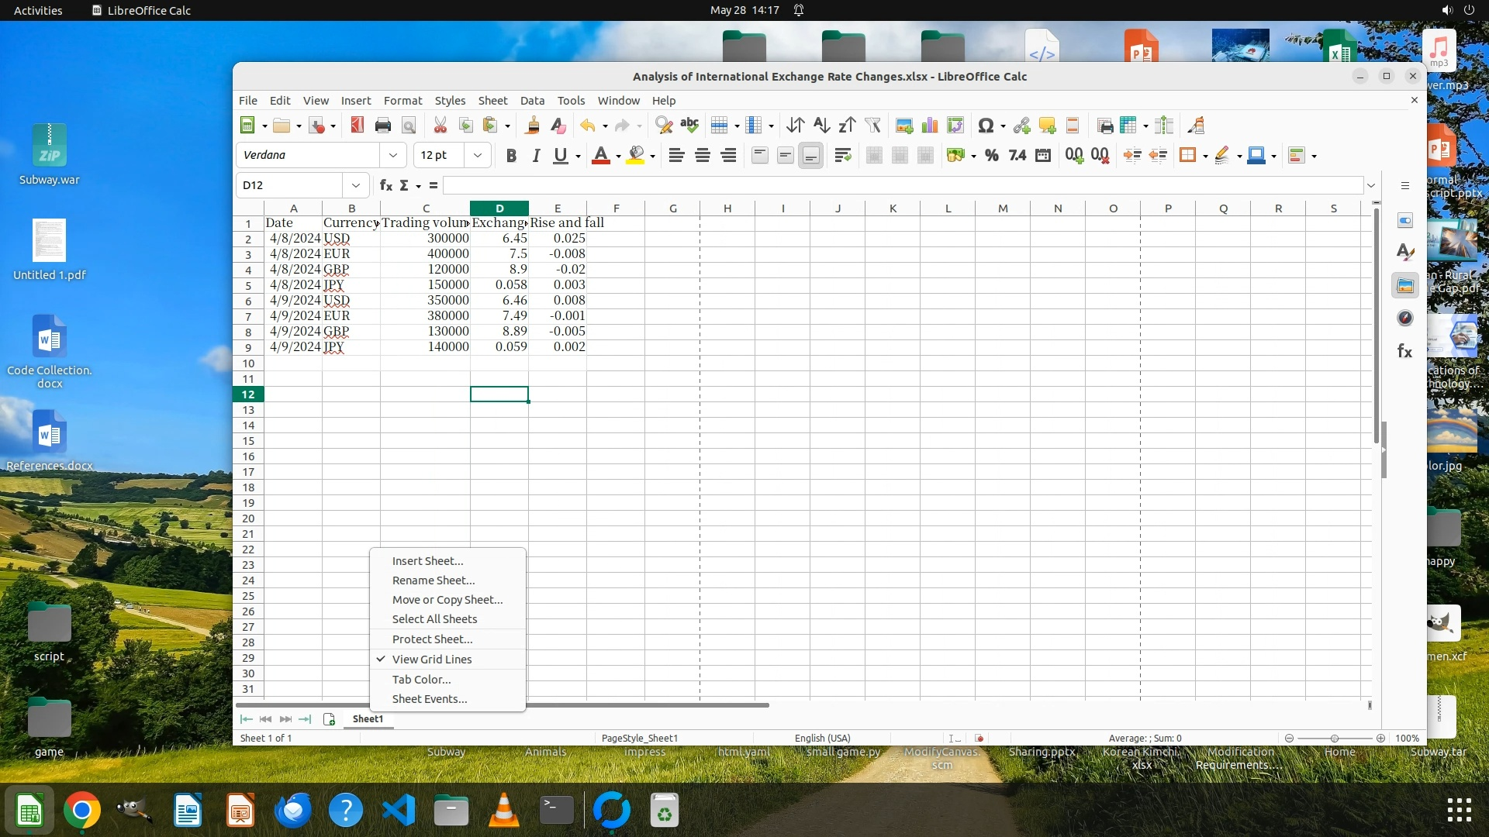Image resolution: width=1489 pixels, height=837 pixels.
Task: Open the sidebar Navigator panel icon
Action: point(1404,319)
